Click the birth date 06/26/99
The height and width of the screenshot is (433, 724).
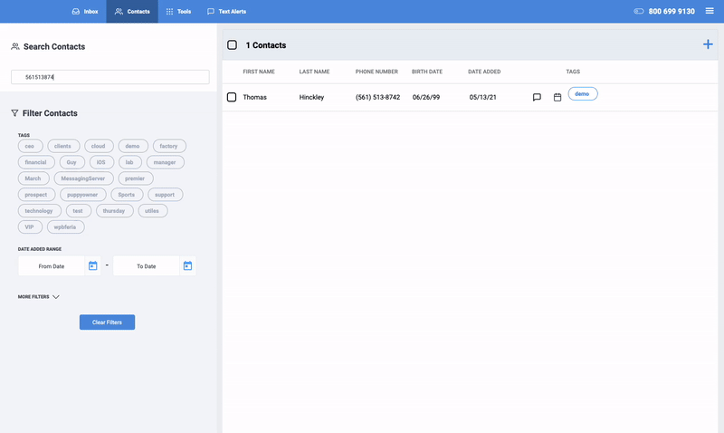426,97
